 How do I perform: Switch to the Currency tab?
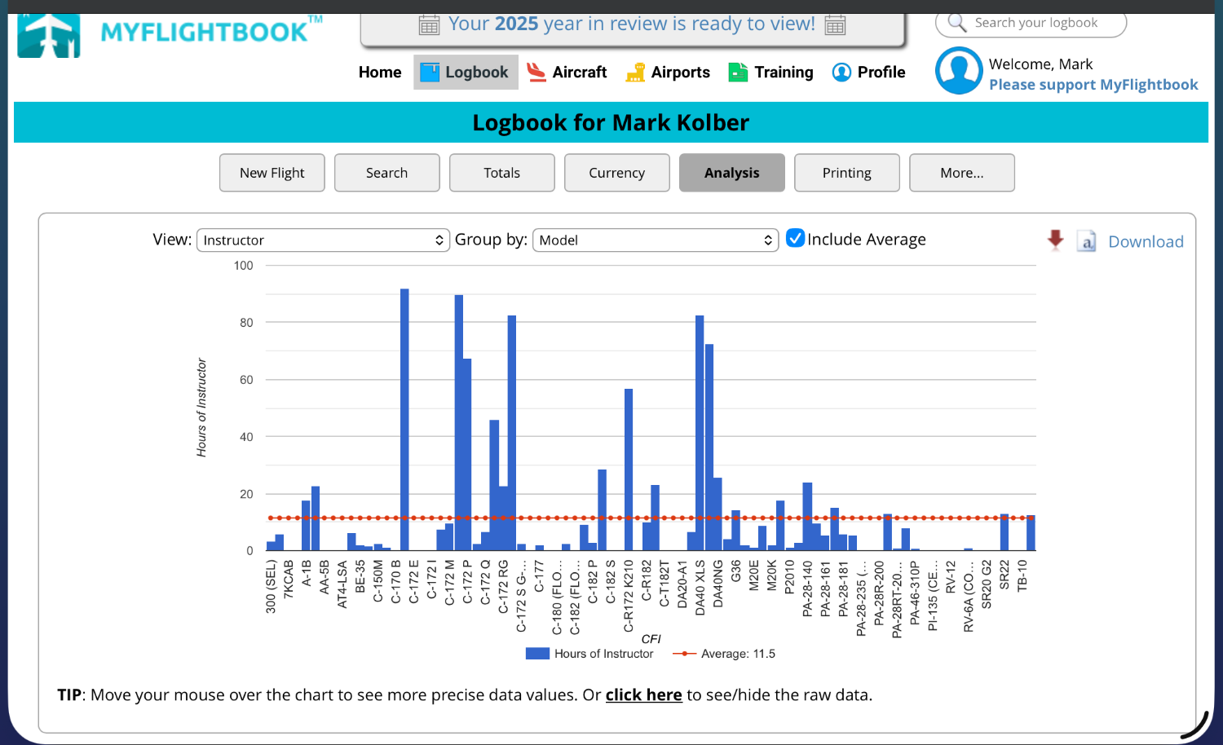click(616, 173)
